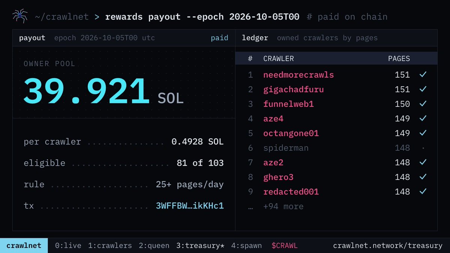Click the 81 of 103 eligible value
The width and height of the screenshot is (450, 253).
pos(200,163)
